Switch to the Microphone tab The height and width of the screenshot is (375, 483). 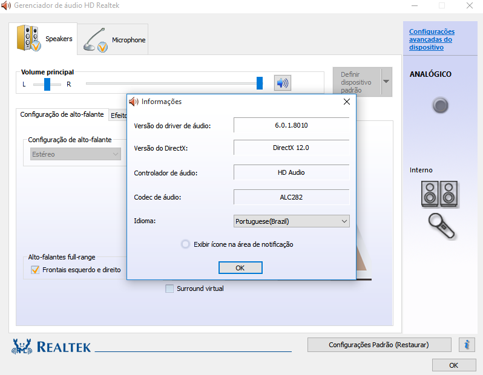click(x=113, y=40)
